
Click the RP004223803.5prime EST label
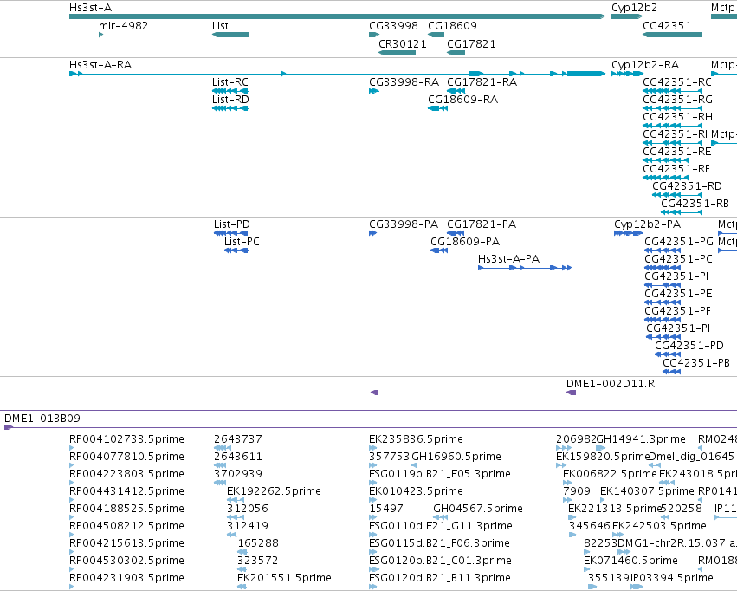point(127,474)
